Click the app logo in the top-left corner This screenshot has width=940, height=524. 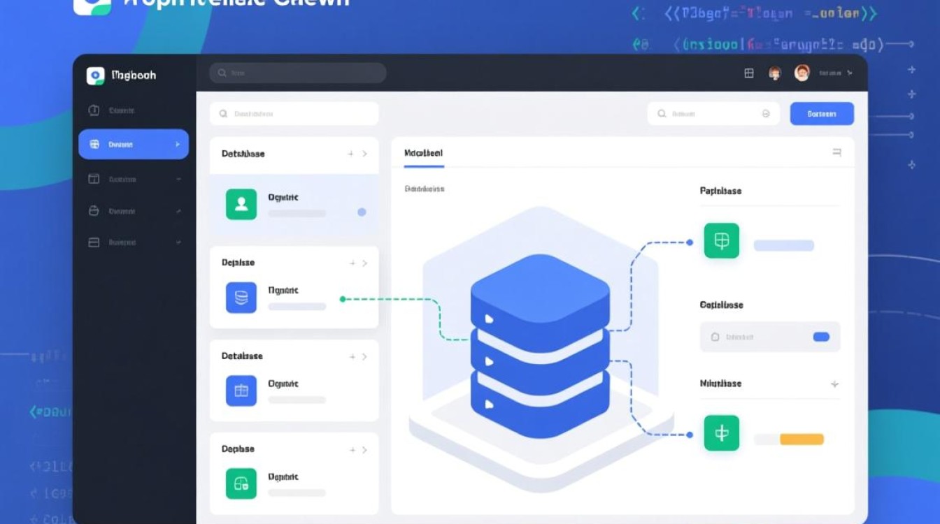pos(96,75)
